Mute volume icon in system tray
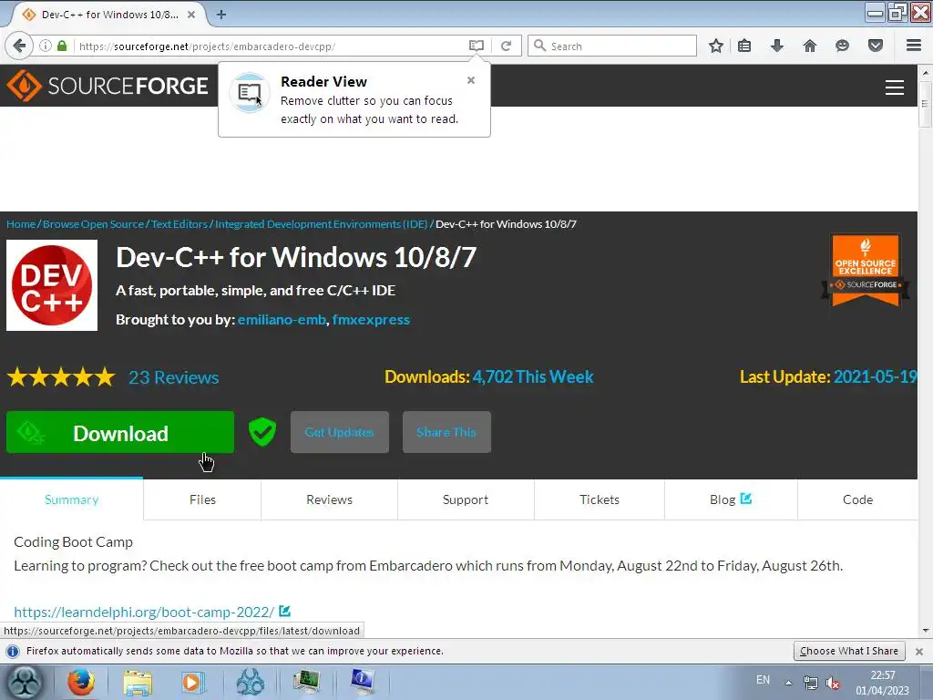Image resolution: width=933 pixels, height=700 pixels. coord(833,683)
